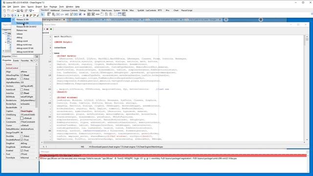The image size is (313, 176).
Task: Pick the TPopupMenu component icon
Action: click(x=54, y=14)
